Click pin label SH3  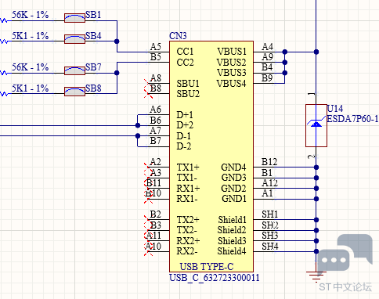[270, 236]
